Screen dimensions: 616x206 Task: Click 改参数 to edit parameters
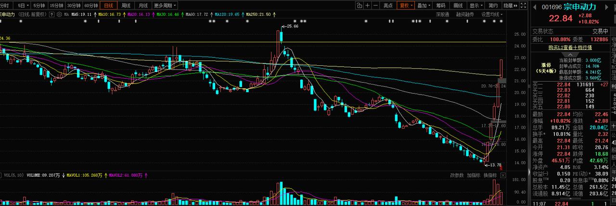point(457,175)
